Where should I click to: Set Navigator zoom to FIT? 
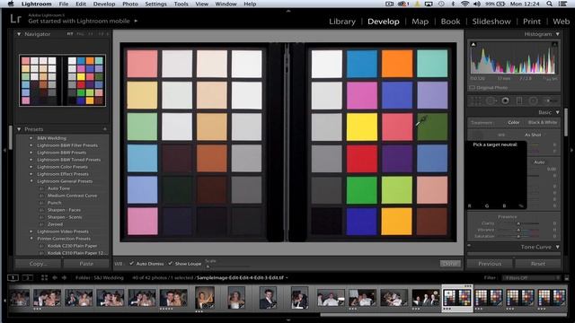[70, 34]
